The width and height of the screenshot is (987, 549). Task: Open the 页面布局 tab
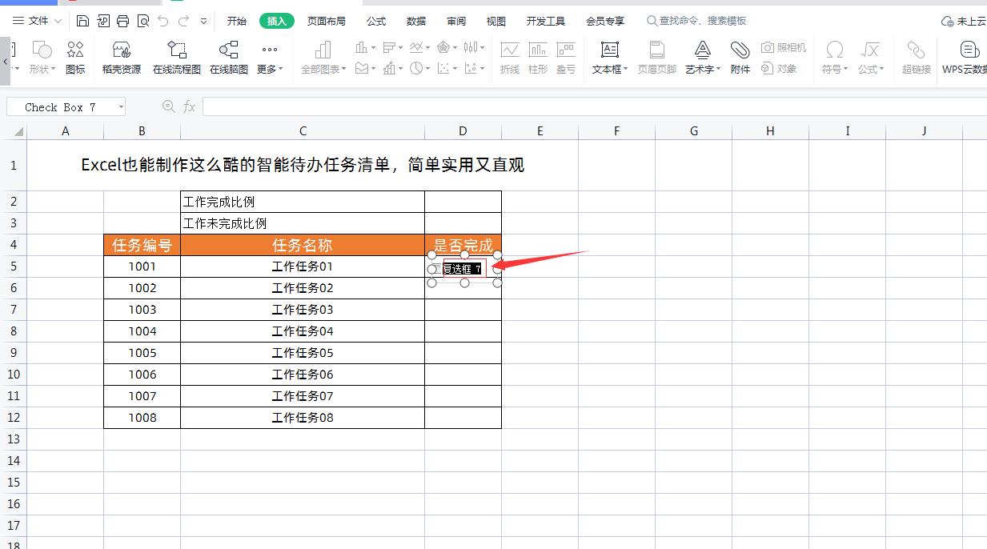326,21
